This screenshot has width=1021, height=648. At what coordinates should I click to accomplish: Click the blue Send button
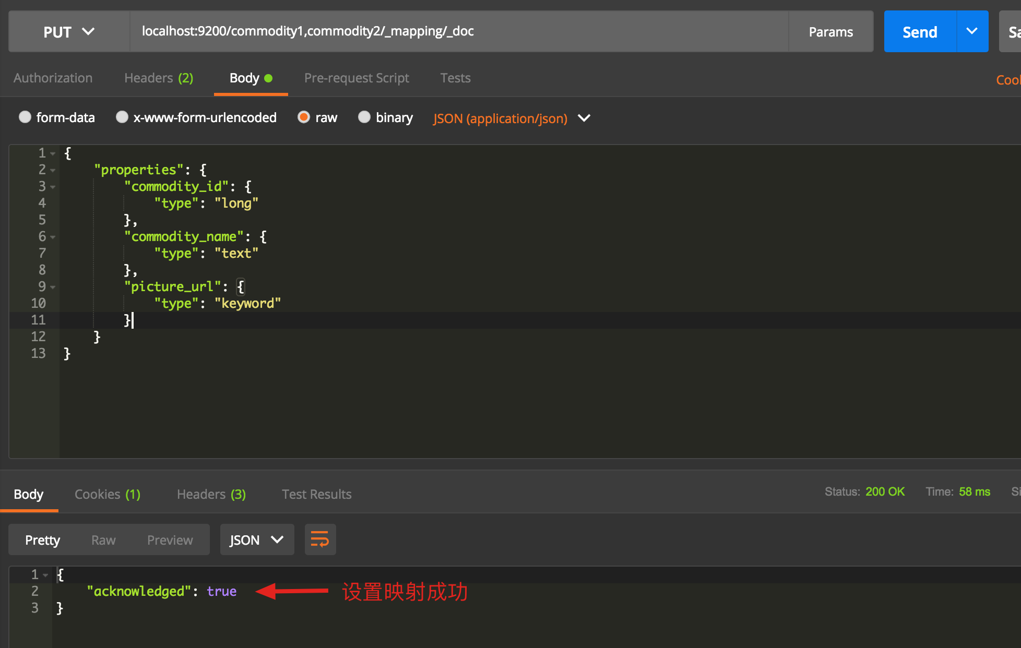920,32
